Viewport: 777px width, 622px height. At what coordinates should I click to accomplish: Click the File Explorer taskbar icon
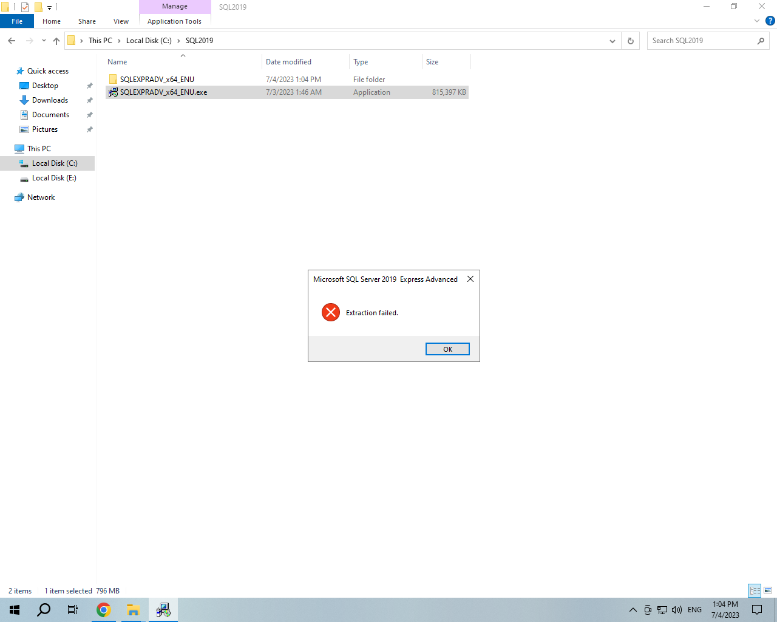134,610
